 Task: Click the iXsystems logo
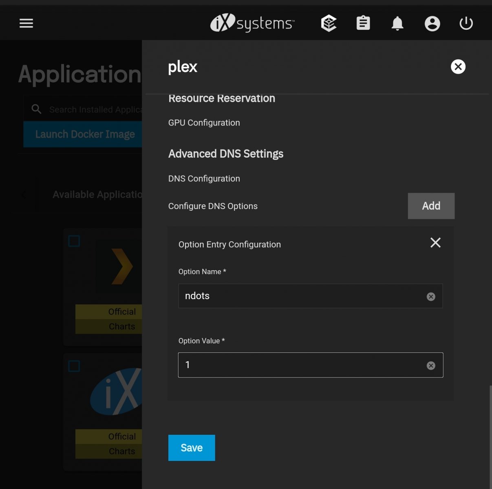[x=252, y=23]
